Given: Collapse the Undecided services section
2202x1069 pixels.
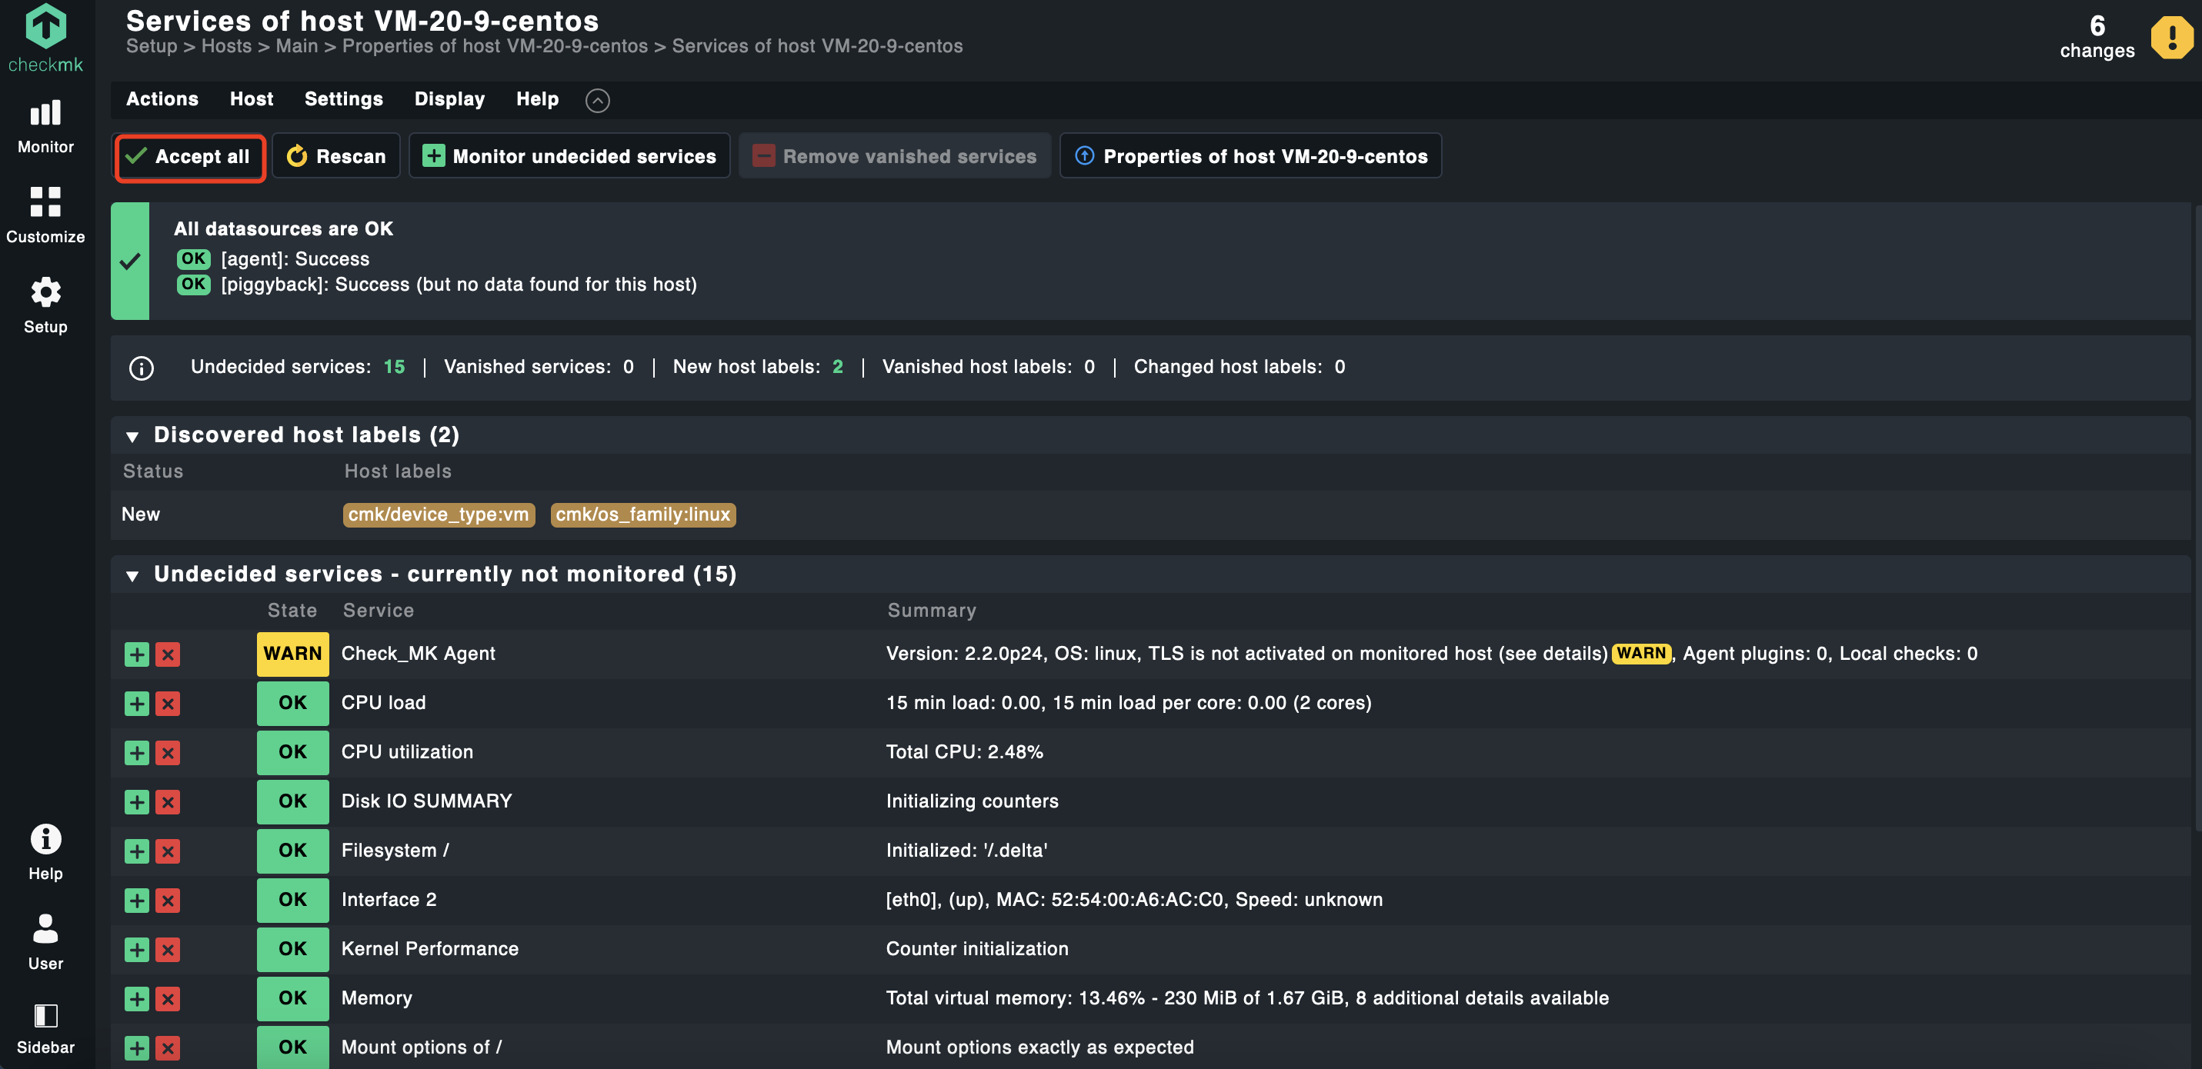Looking at the screenshot, I should click(132, 576).
